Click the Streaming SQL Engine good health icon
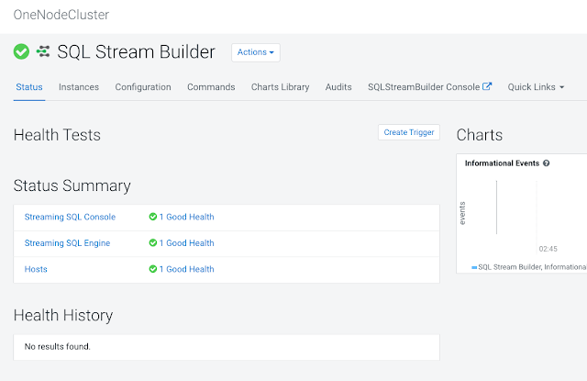 pyautogui.click(x=153, y=243)
